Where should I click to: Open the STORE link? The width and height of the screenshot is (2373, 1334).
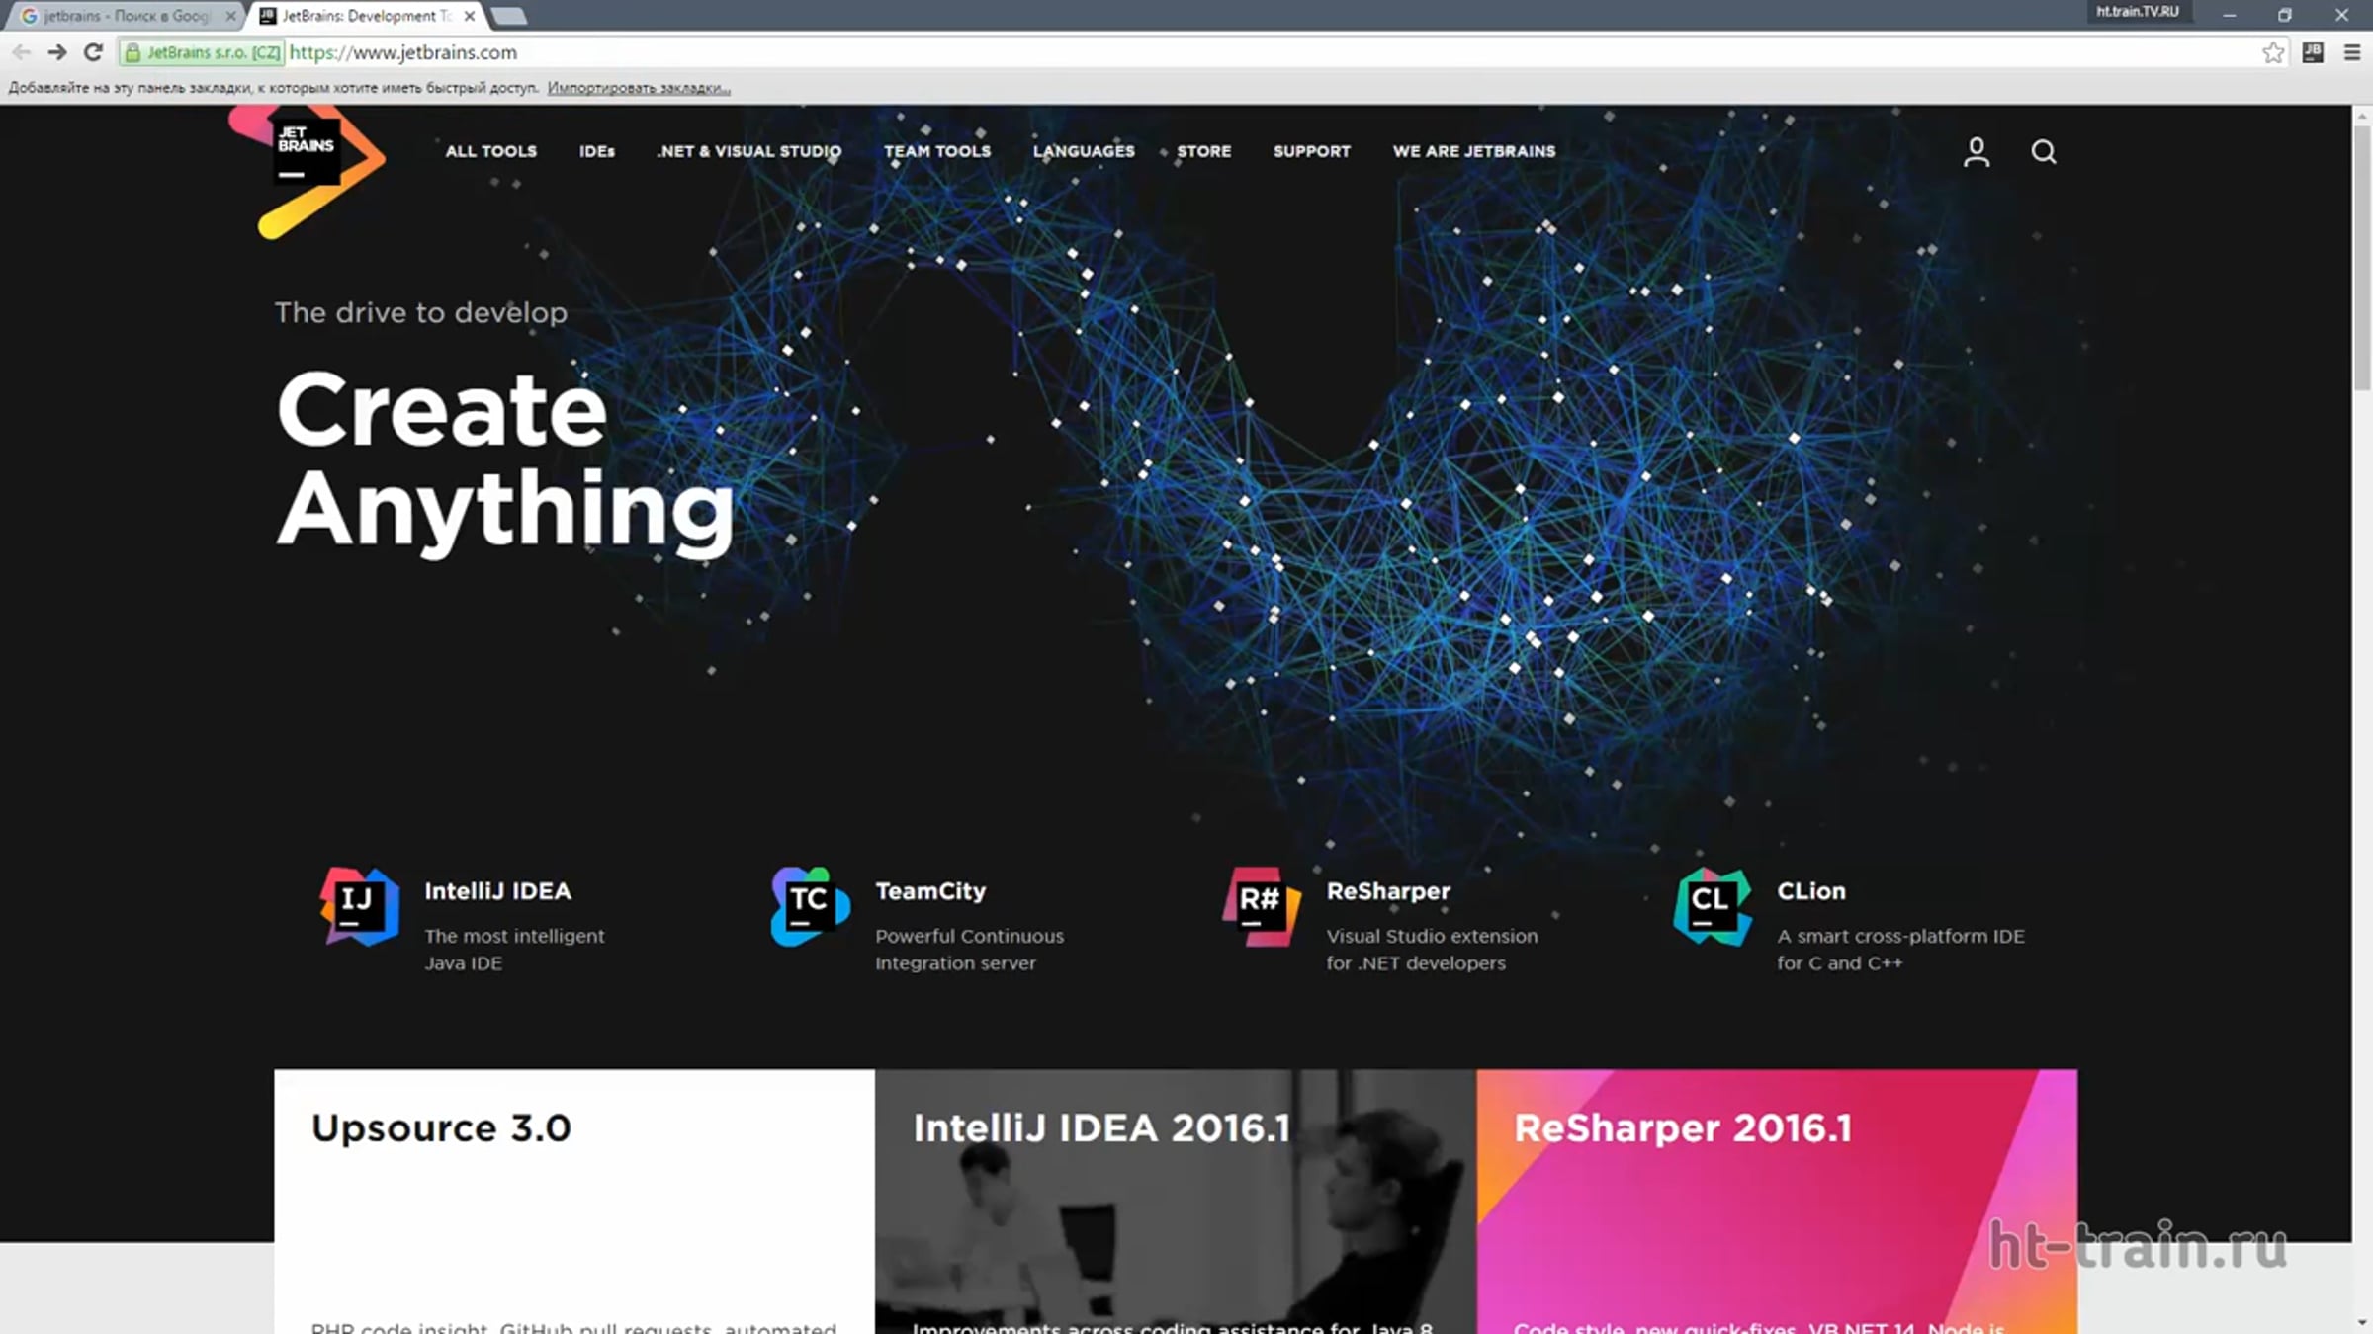click(x=1203, y=151)
